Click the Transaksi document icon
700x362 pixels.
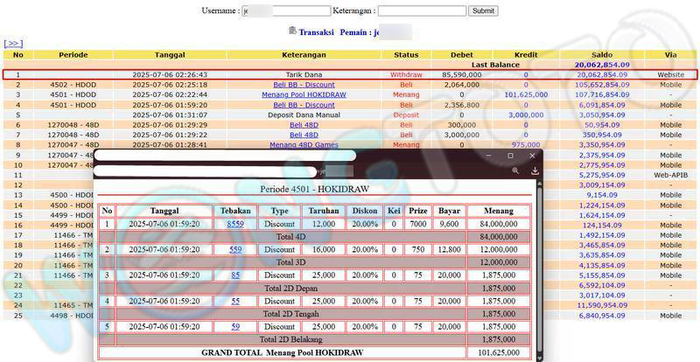point(292,31)
